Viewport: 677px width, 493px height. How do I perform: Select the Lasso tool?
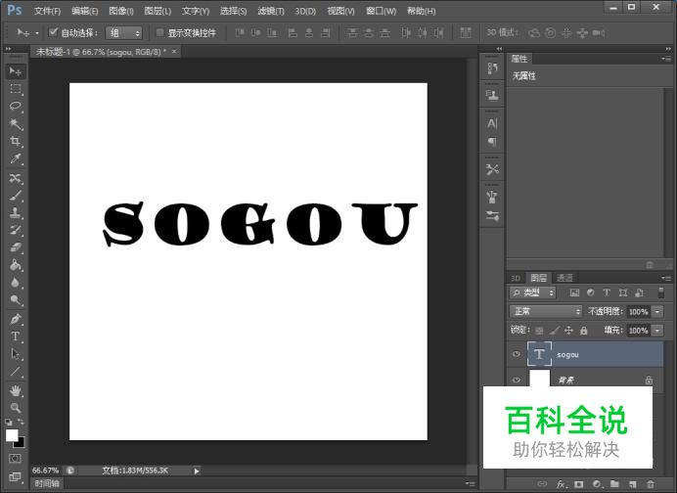point(16,106)
